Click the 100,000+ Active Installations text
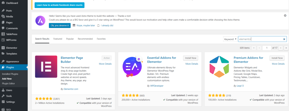Screen dimensions: 289x111 [x=222, y=100]
